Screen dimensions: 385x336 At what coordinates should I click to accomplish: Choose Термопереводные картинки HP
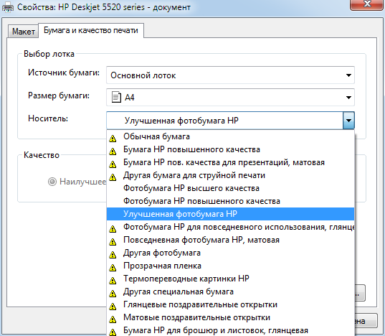(230, 279)
